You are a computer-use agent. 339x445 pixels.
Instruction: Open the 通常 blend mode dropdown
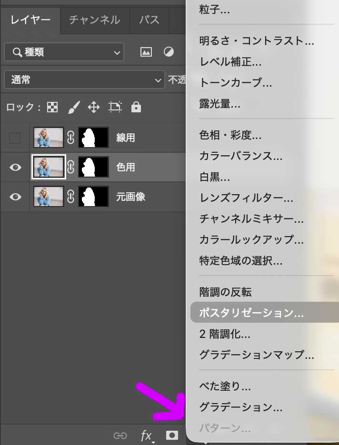pos(84,80)
